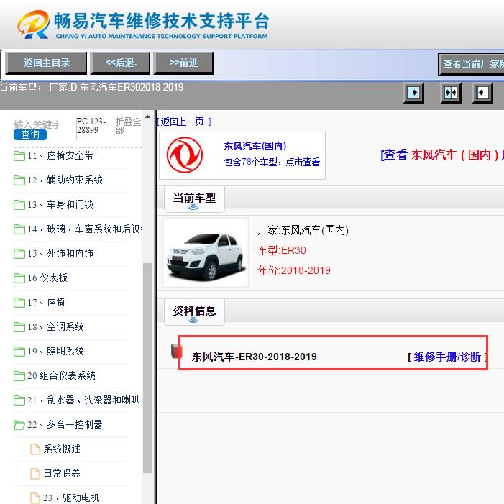504x504 pixels.
Task: Click folder icon for 18、空调系统
Action: click(19, 327)
